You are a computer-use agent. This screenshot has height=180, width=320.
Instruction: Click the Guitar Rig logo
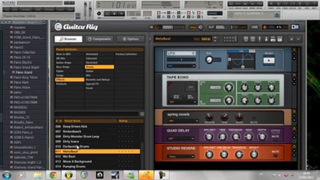[x=76, y=26]
